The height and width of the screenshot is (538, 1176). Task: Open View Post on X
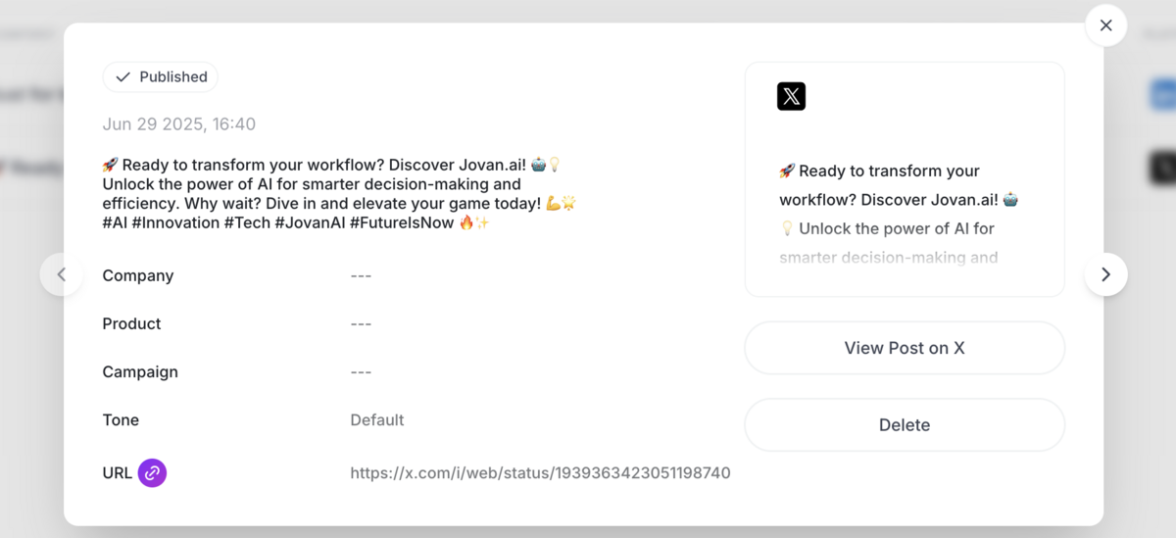coord(905,348)
